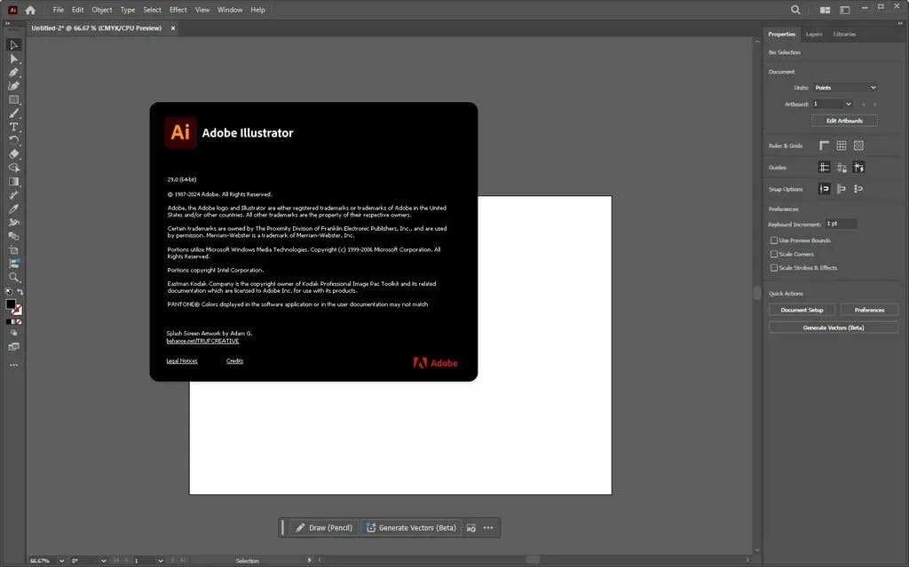The width and height of the screenshot is (909, 567).
Task: Enable Scale Corners checkbox
Action: coord(774,254)
